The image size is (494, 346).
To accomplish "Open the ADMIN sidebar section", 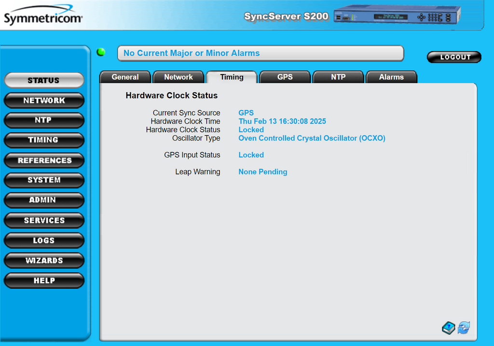I will click(44, 200).
